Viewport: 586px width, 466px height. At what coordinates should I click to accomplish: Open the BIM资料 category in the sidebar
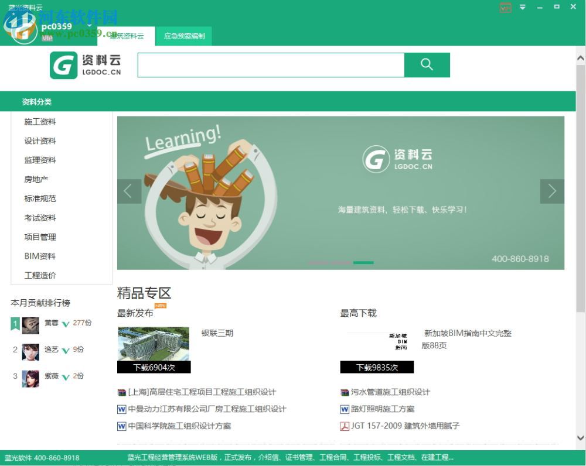[x=39, y=256]
